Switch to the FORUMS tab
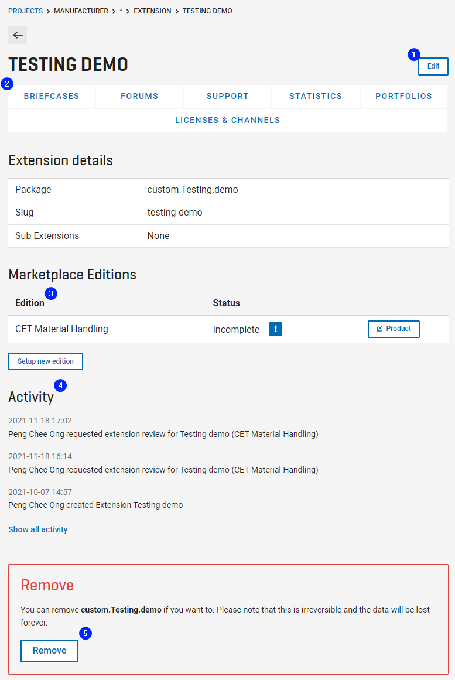The image size is (455, 680). [139, 95]
